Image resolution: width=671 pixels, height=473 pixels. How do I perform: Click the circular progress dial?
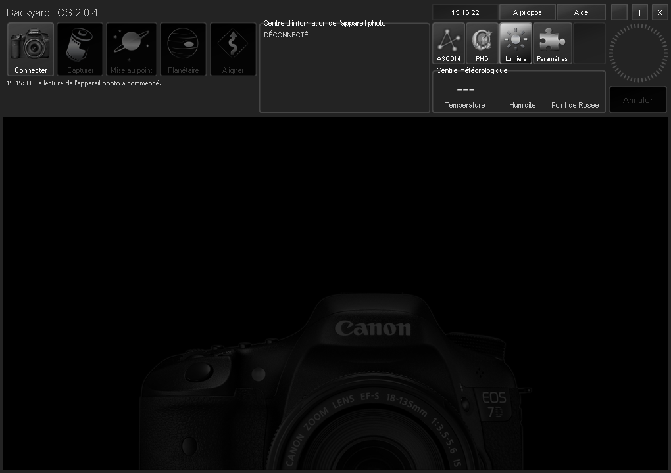(x=638, y=53)
